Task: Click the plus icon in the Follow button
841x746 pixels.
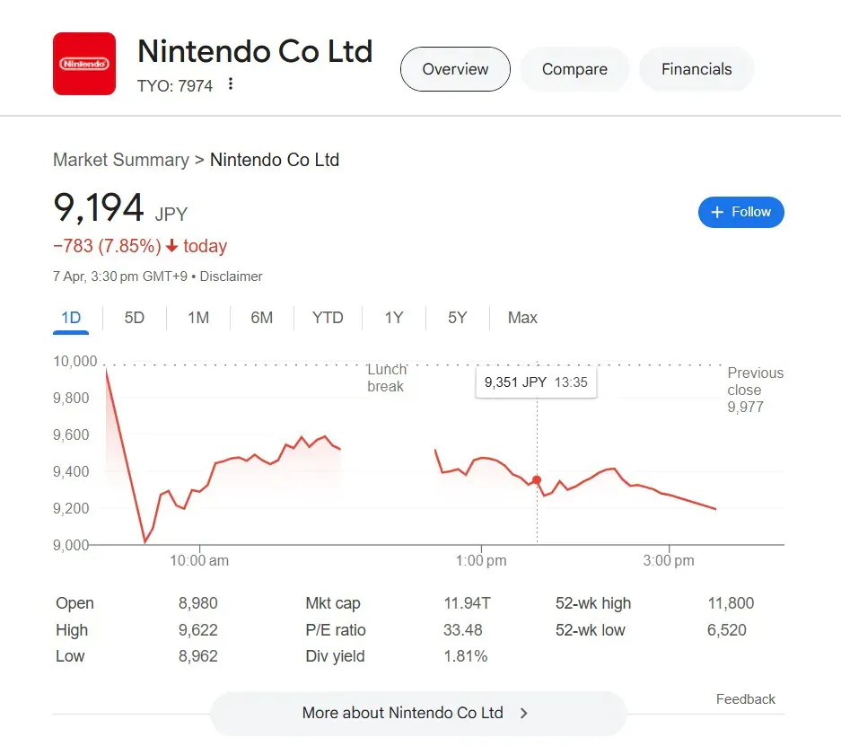Action: pyautogui.click(x=717, y=213)
